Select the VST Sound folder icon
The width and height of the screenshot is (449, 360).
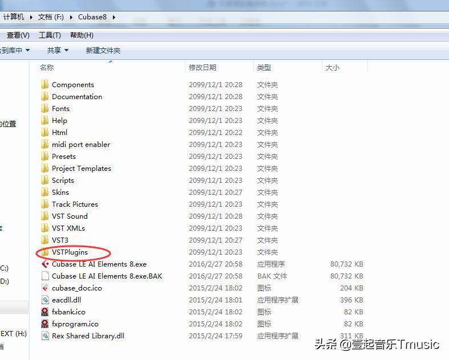pyautogui.click(x=45, y=216)
